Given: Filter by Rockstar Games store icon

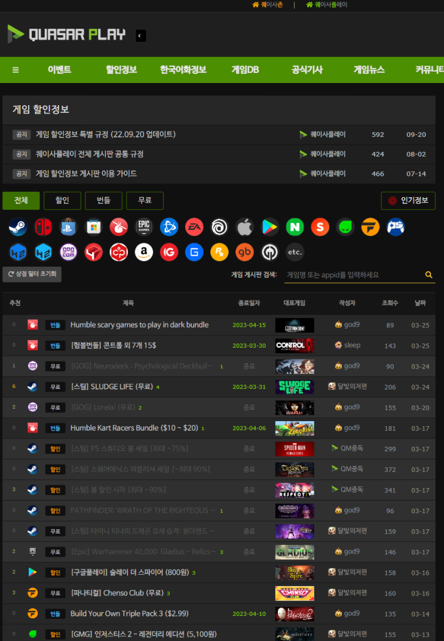Looking at the screenshot, I should [x=219, y=252].
